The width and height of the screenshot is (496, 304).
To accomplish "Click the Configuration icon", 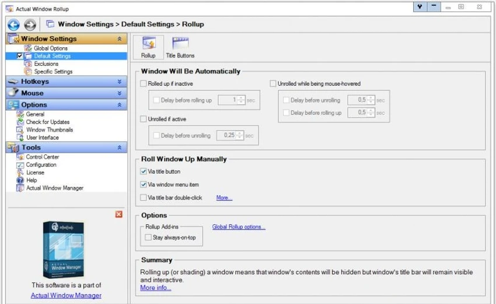I will [x=20, y=165].
